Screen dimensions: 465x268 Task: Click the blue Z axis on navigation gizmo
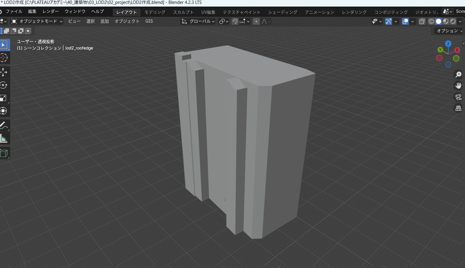[x=448, y=44]
